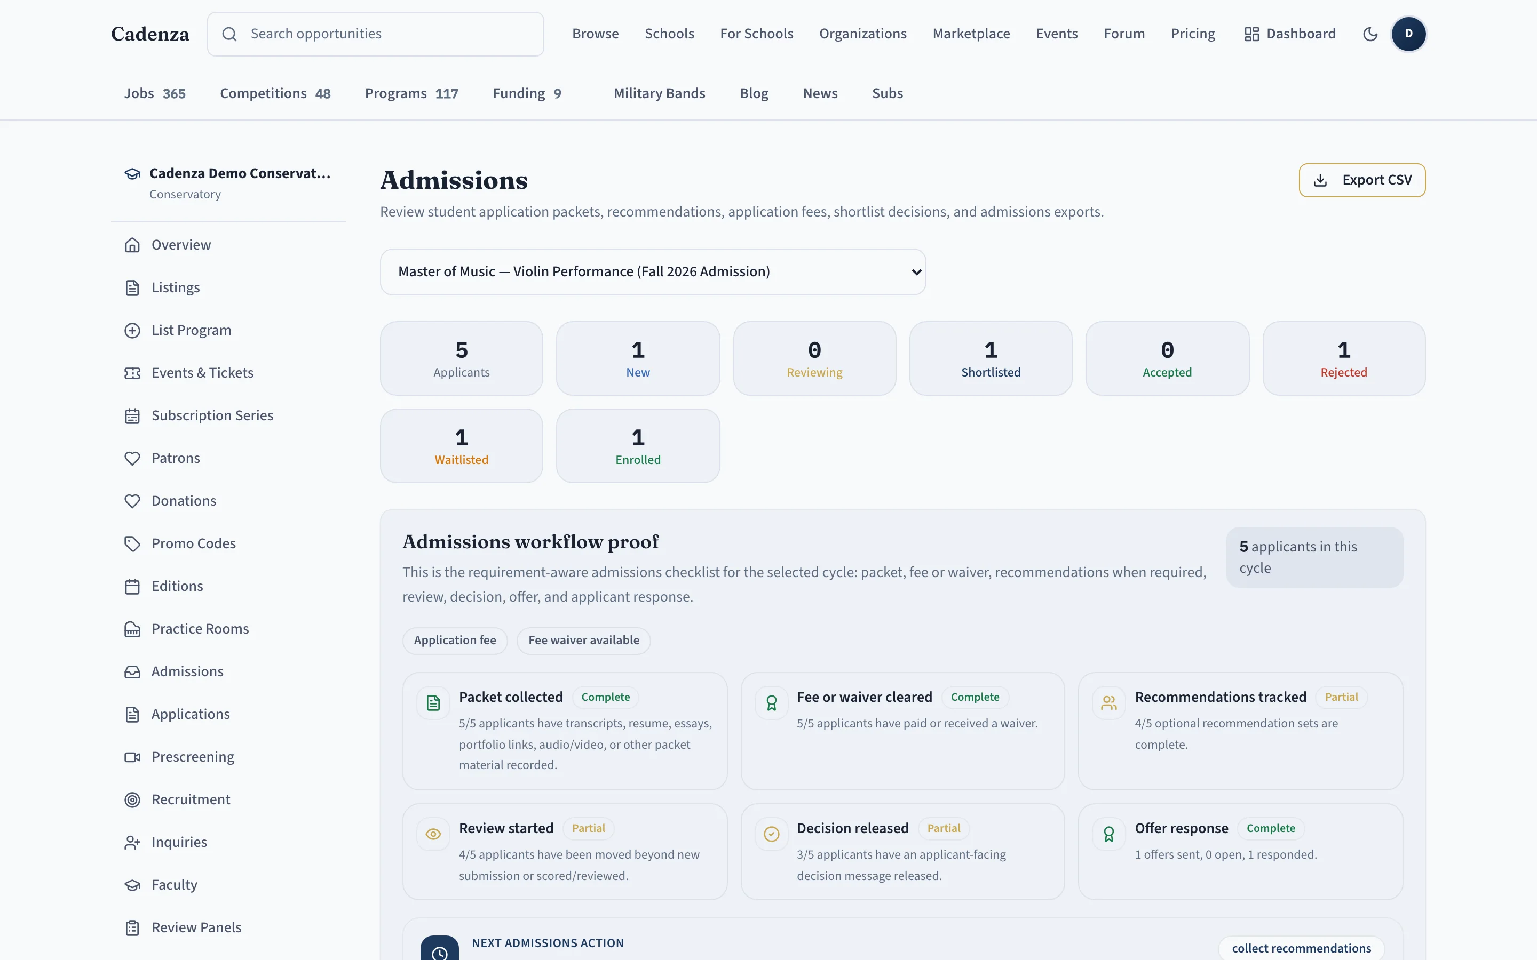Click the Application fee tag

(455, 641)
